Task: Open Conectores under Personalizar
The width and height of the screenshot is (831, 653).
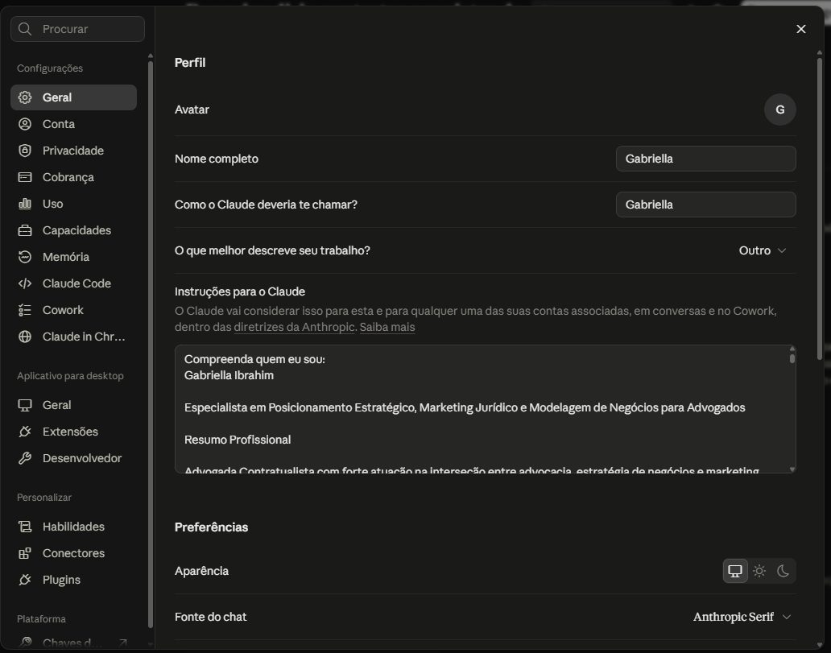Action: coord(73,553)
